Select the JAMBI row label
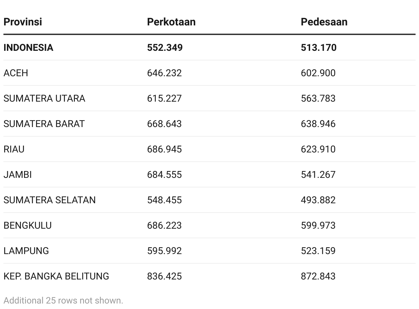Screen dimensions: 419x309 pyautogui.click(x=18, y=174)
